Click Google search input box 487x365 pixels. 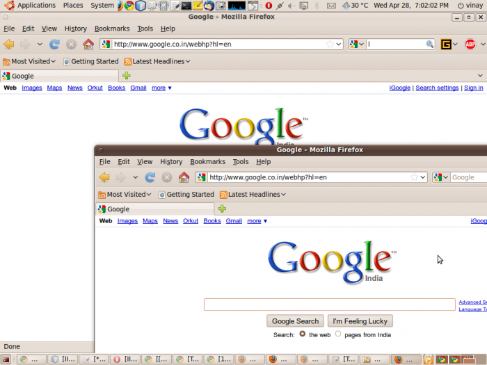[330, 305]
